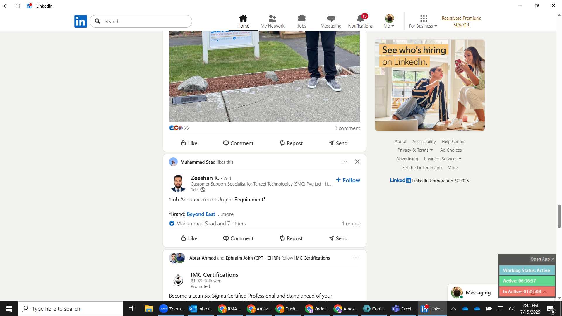This screenshot has height=316, width=562.
Task: Open the Zeeshan K. post options menu
Action: pyautogui.click(x=344, y=162)
